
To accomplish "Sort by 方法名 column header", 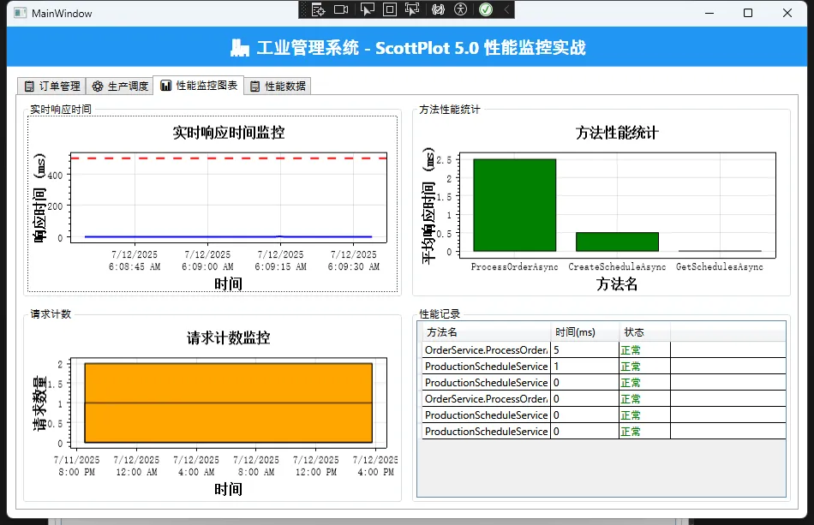I will (487, 332).
